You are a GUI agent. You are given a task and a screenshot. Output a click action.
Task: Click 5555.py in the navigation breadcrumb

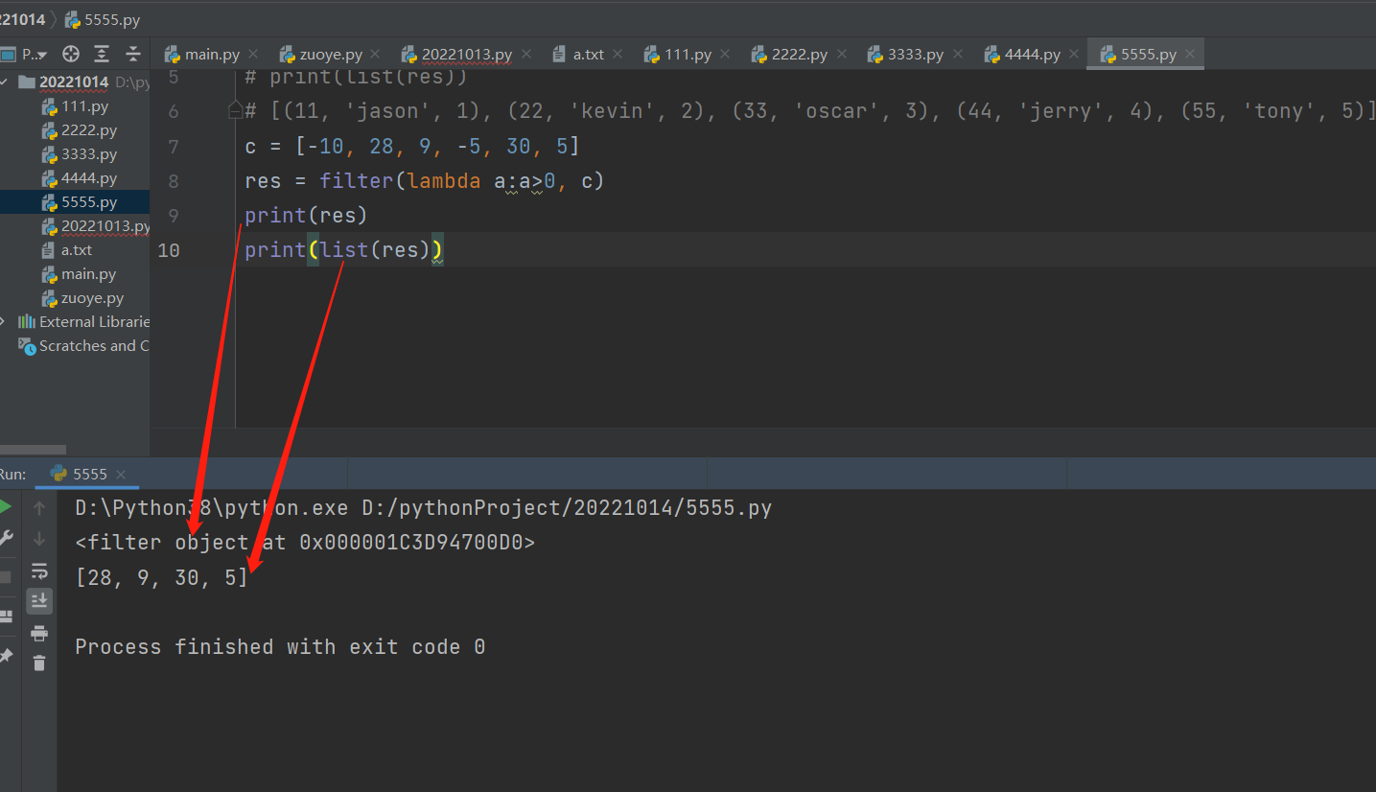(x=102, y=19)
